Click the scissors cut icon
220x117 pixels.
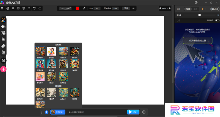point(13,8)
